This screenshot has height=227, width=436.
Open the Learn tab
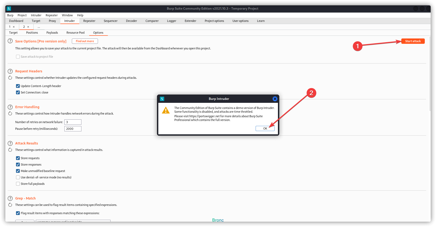coord(261,21)
